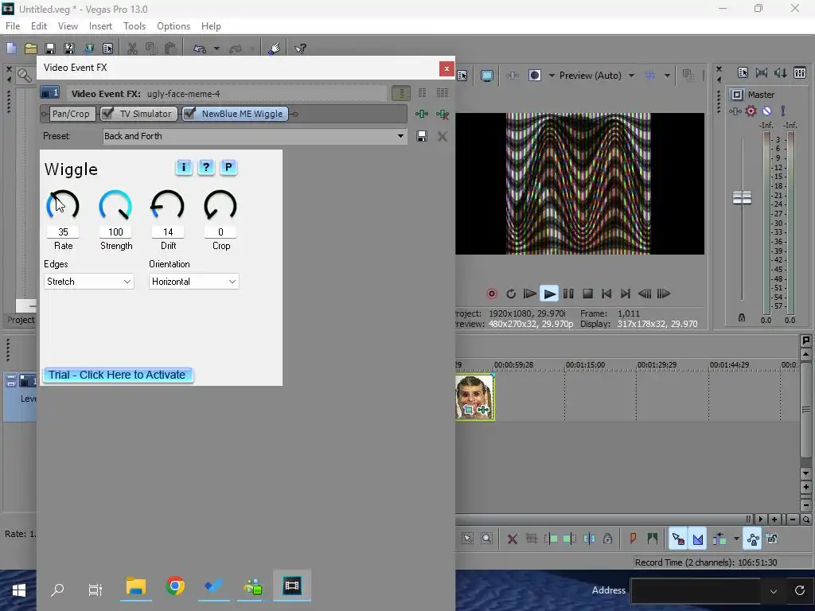Click the Downmix Output icon in mixer
This screenshot has width=815, height=611.
(x=762, y=72)
